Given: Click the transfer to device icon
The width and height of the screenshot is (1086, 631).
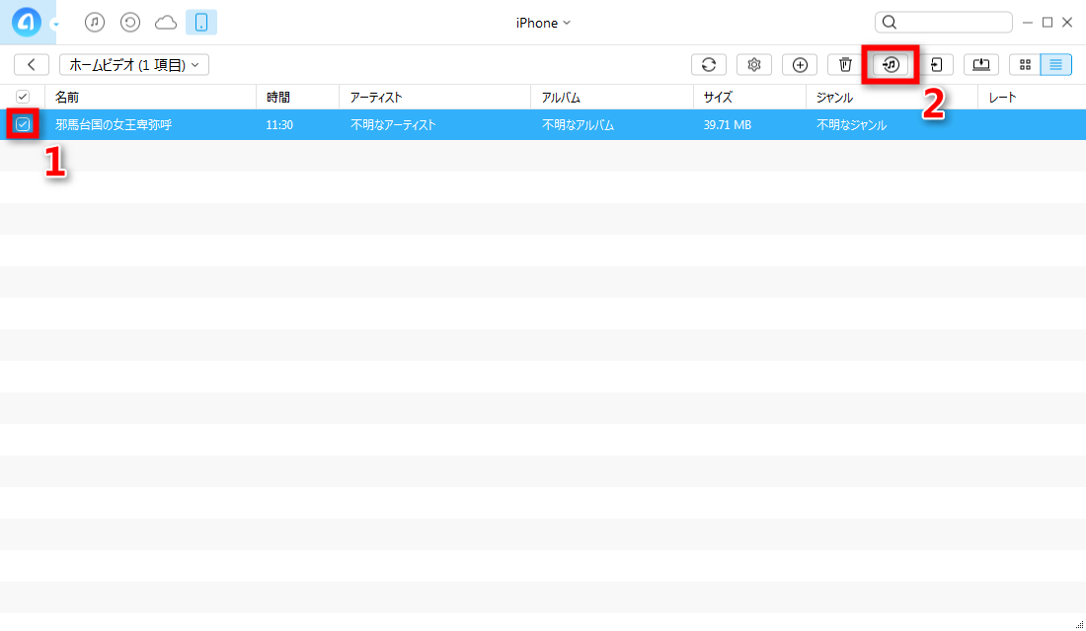Looking at the screenshot, I should [936, 64].
